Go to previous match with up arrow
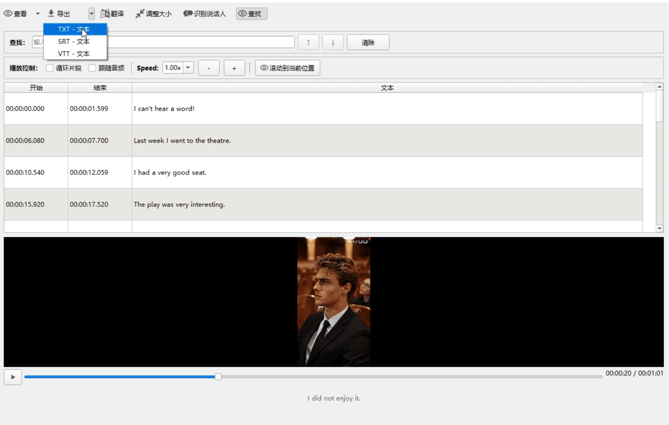Viewport: 669px width, 425px height. click(x=308, y=42)
